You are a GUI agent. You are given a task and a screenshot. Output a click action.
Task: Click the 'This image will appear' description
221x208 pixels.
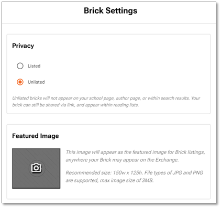(135, 156)
